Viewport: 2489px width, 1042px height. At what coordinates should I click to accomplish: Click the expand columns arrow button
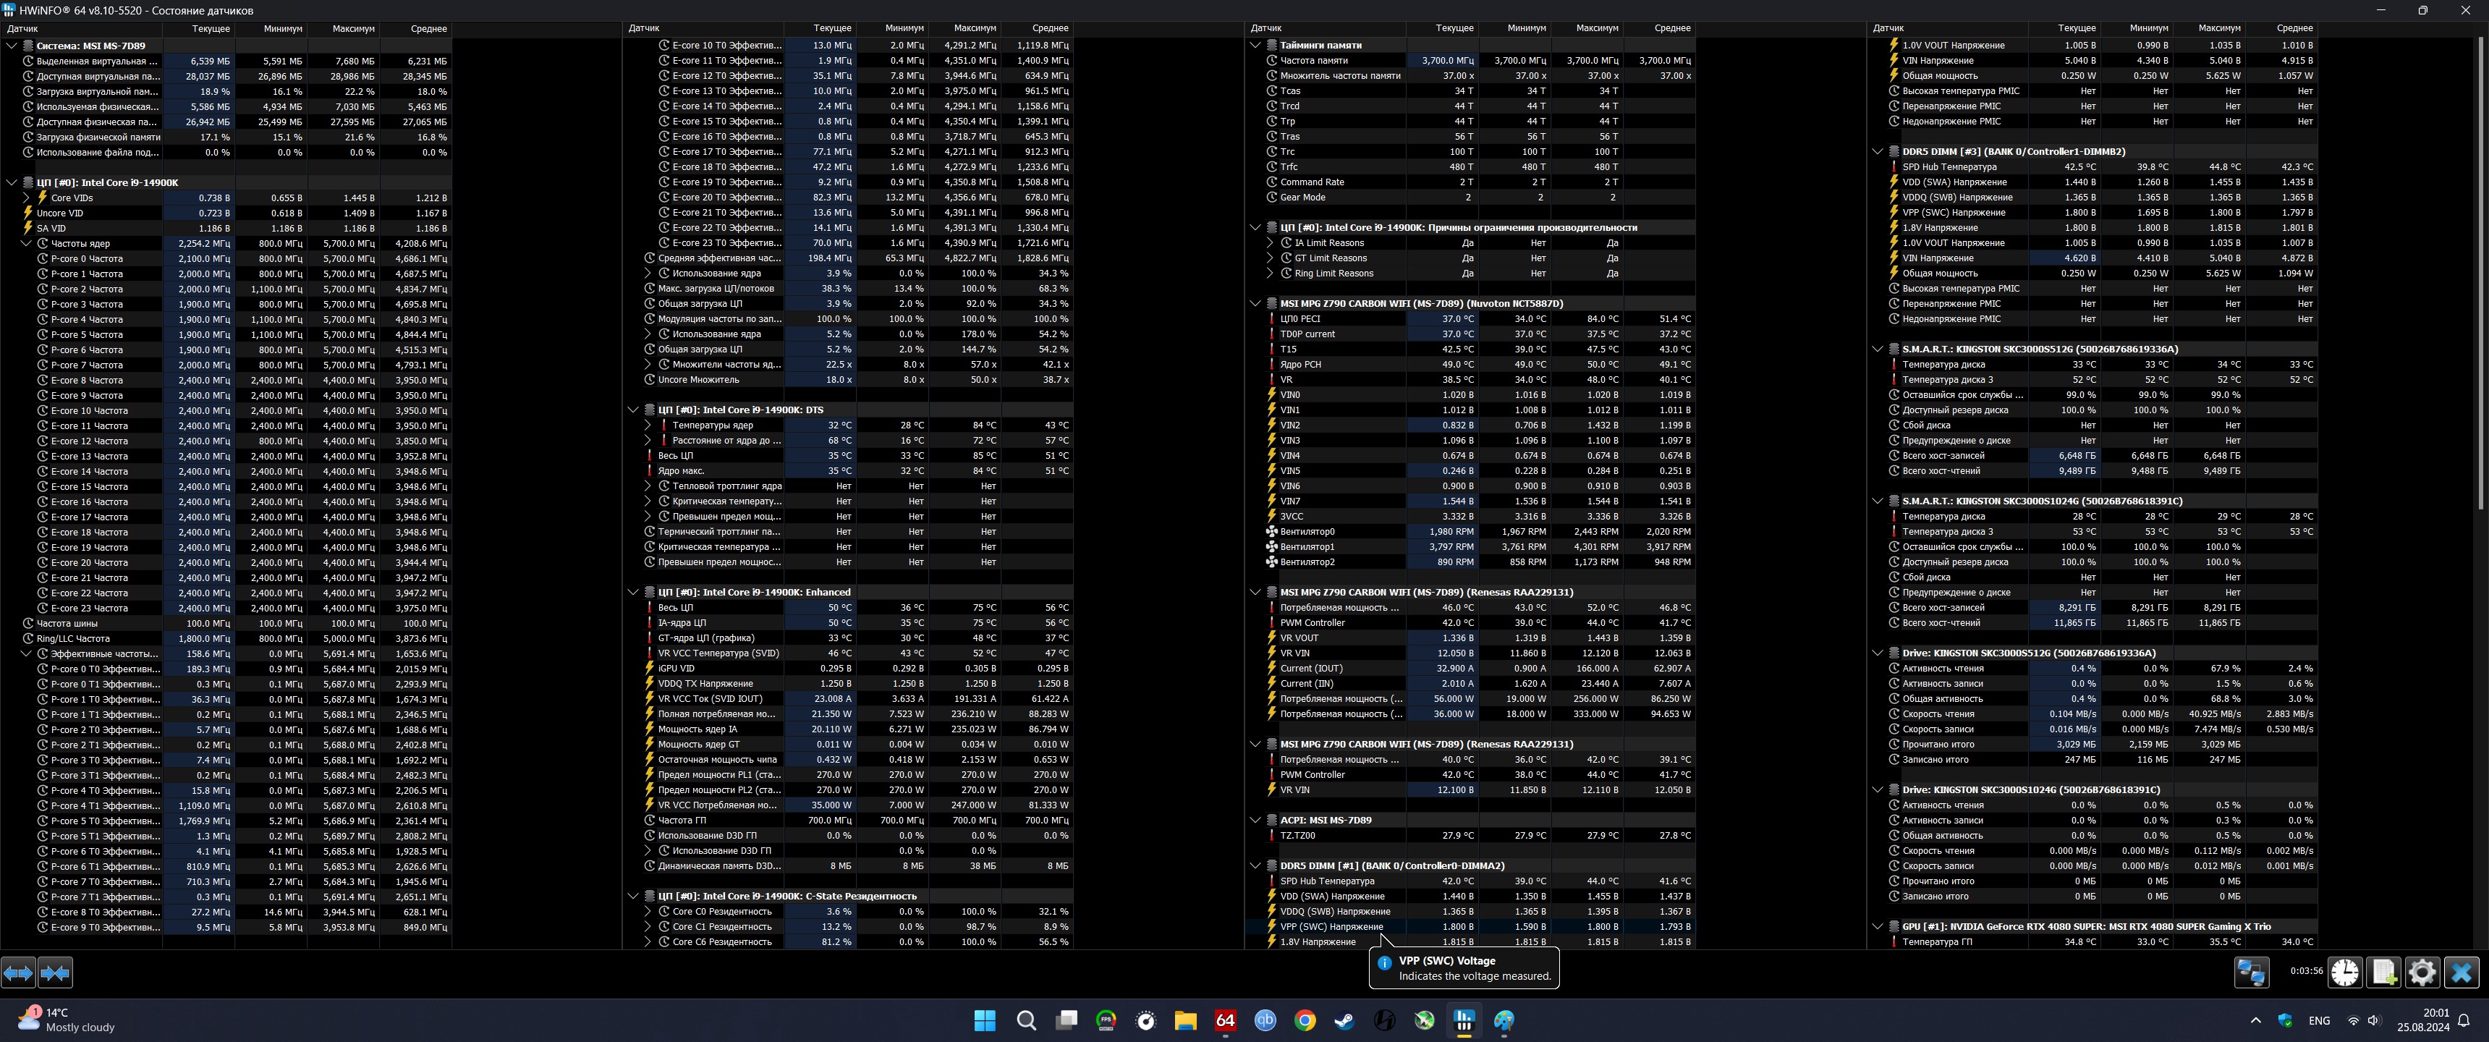[18, 973]
